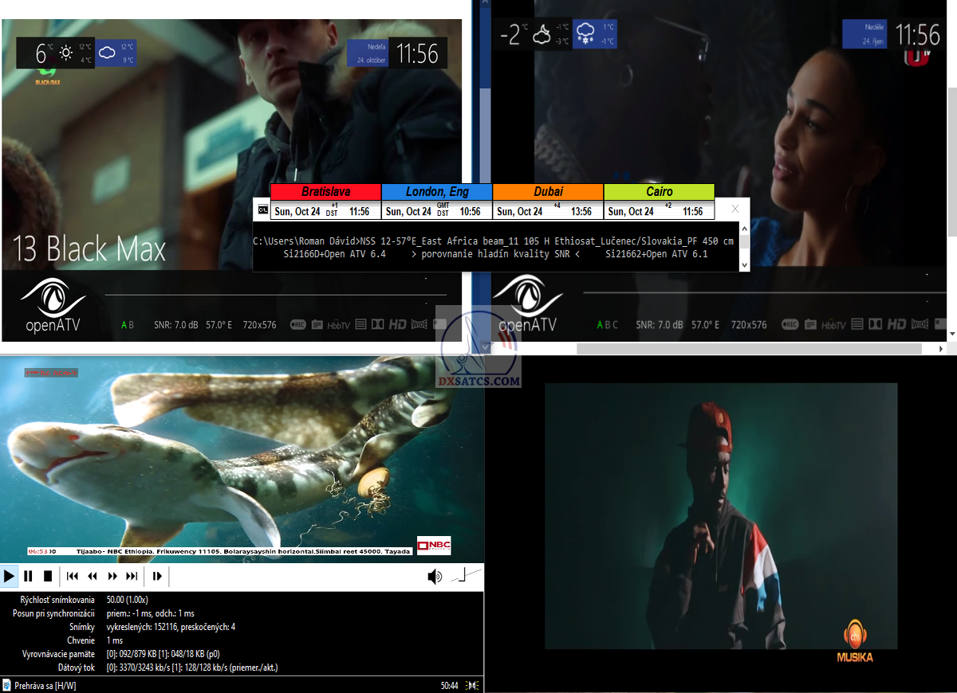
Task: Rewind using the double left arrow button
Action: [x=93, y=576]
